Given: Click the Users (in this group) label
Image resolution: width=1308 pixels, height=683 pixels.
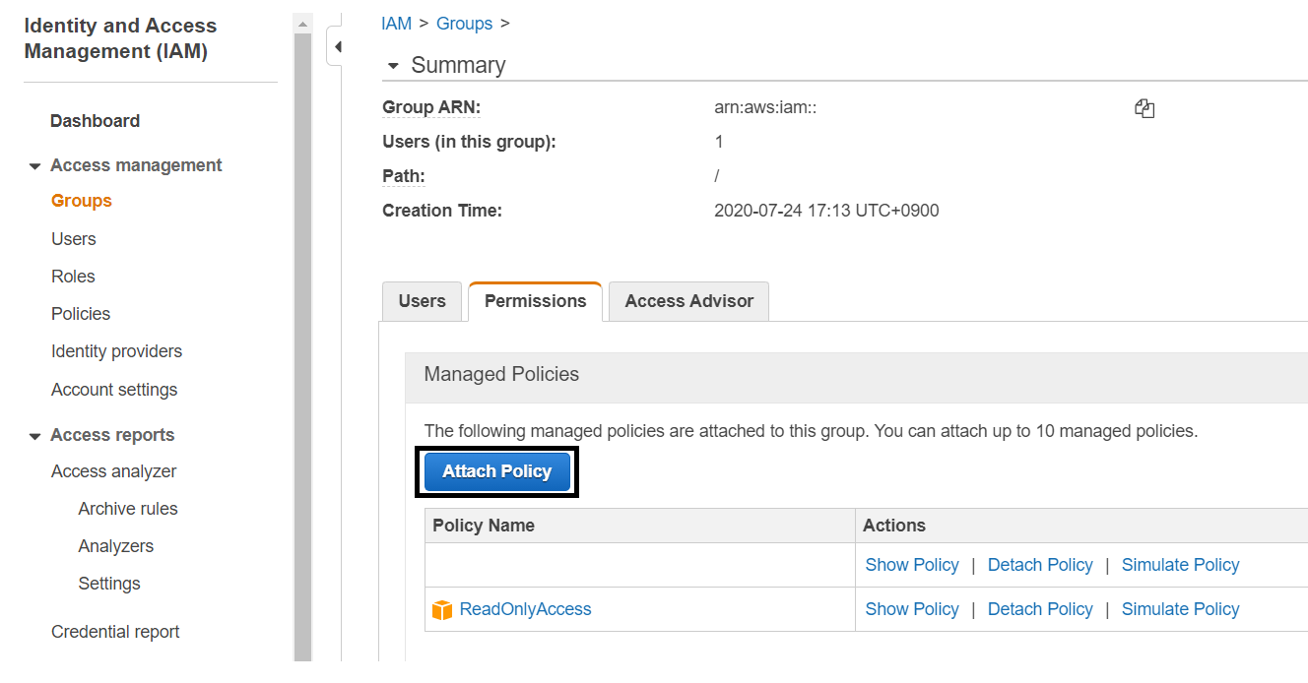Looking at the screenshot, I should (469, 142).
